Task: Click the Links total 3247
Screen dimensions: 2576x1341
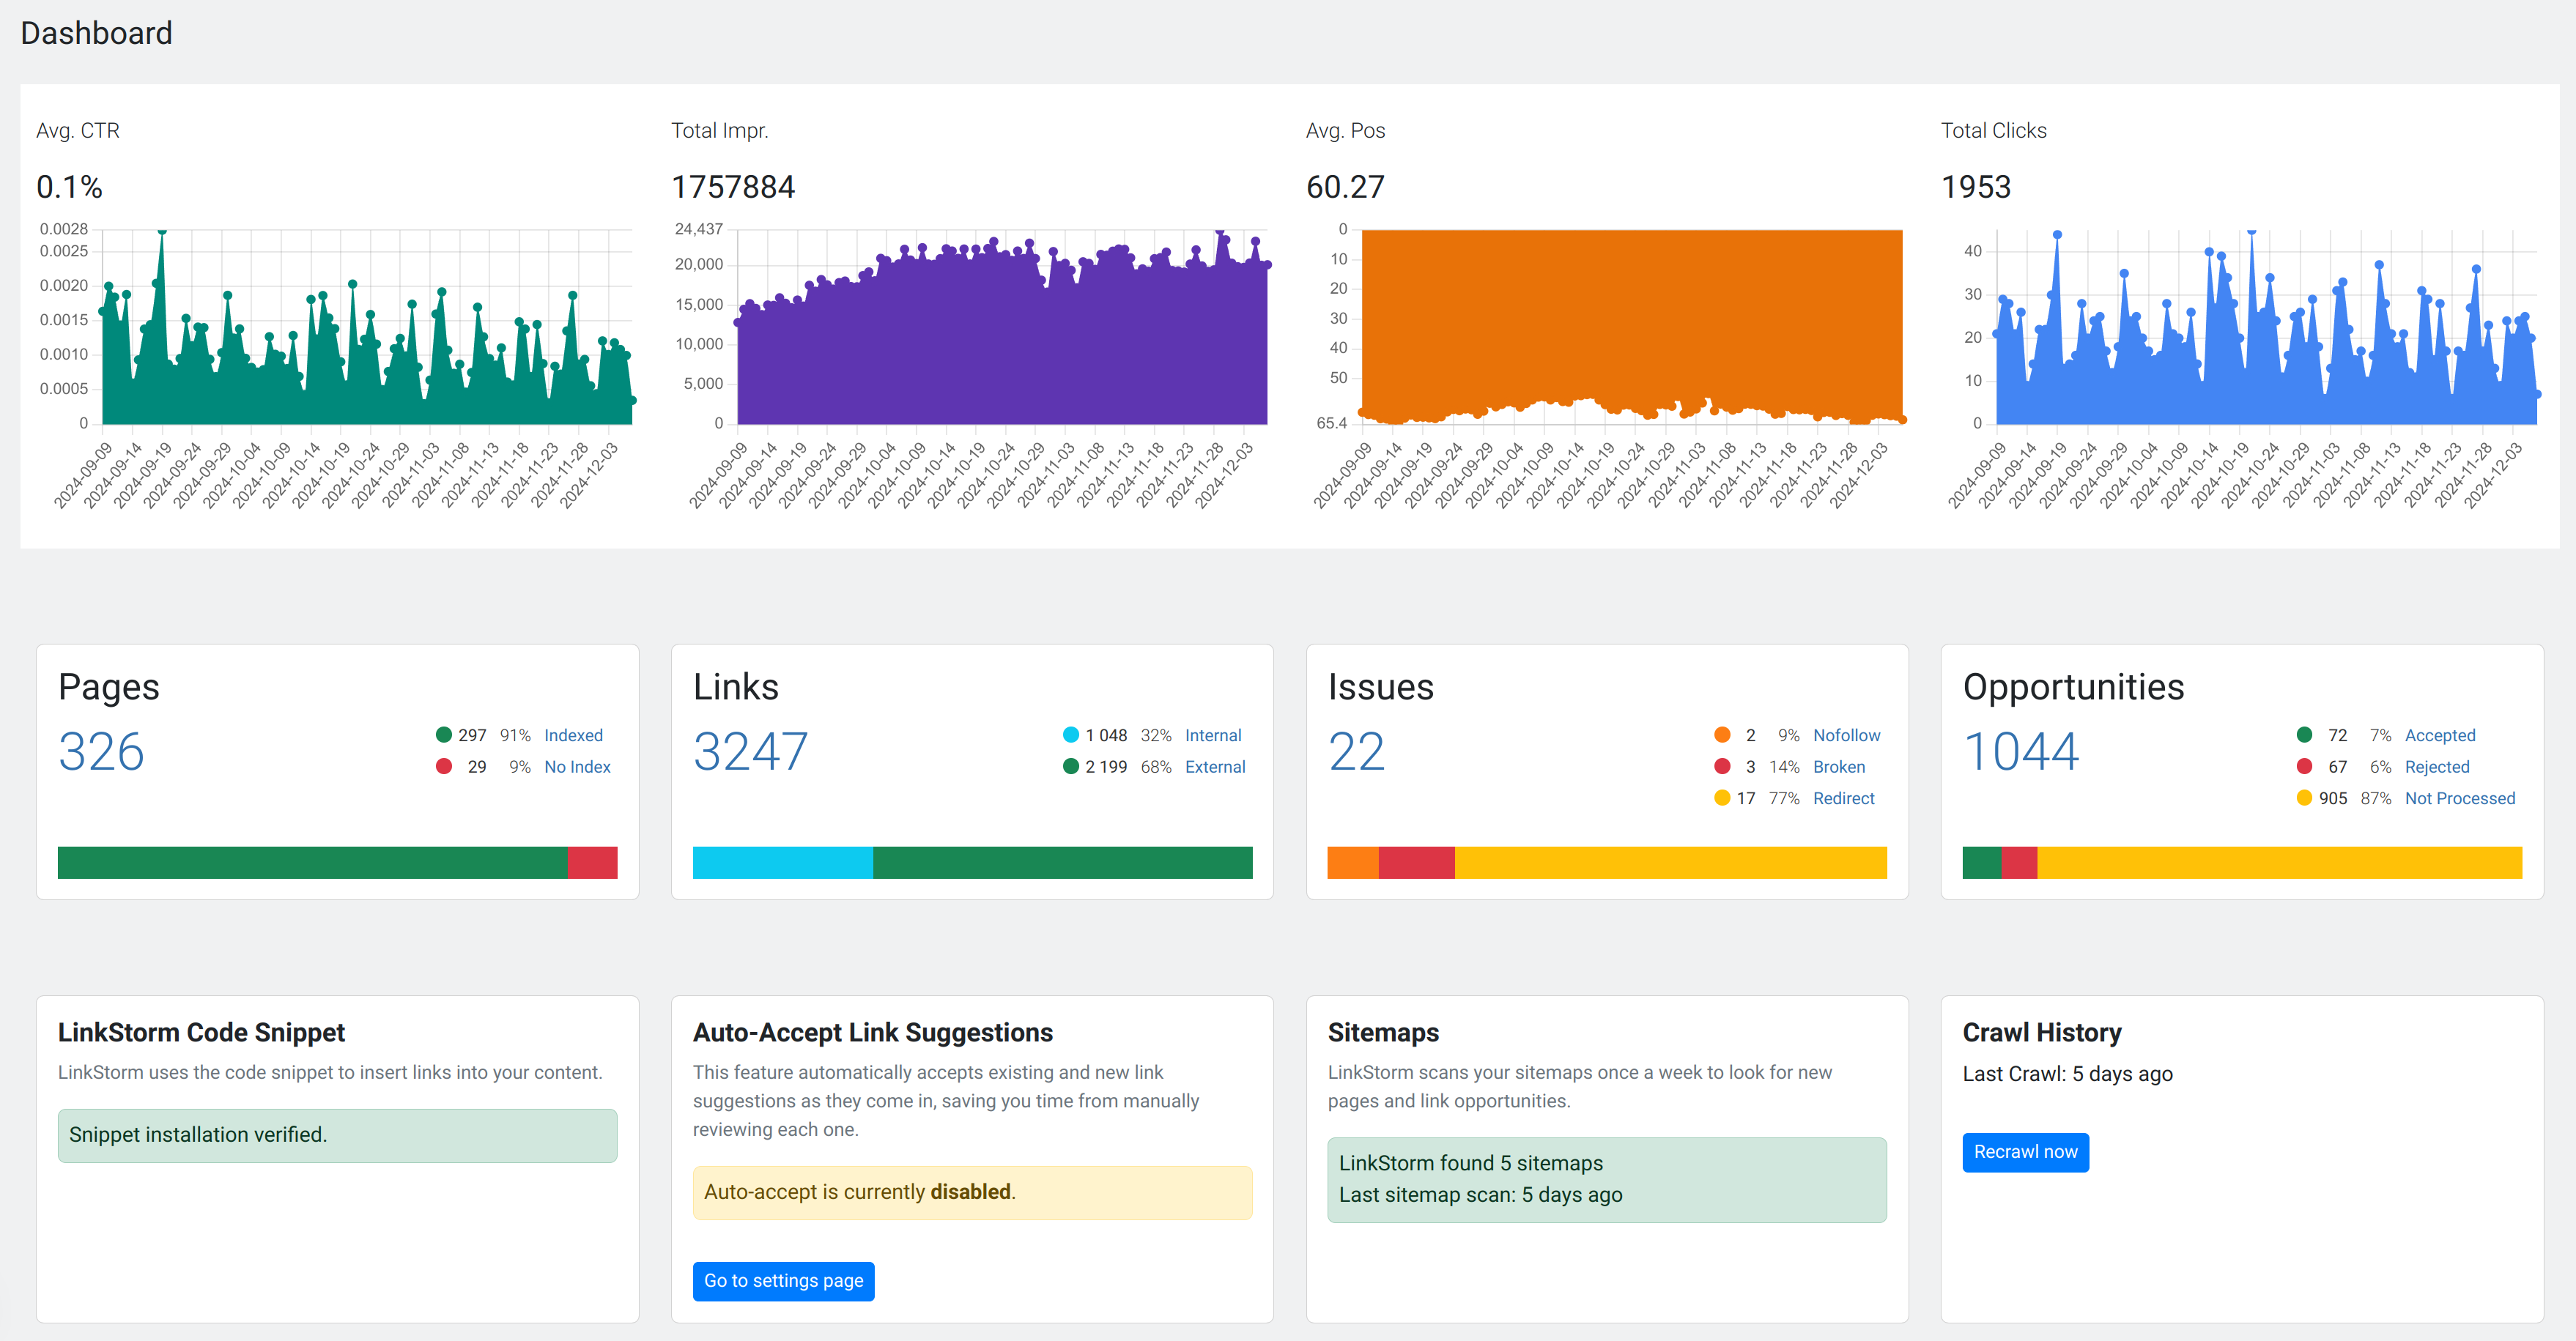Action: click(750, 752)
